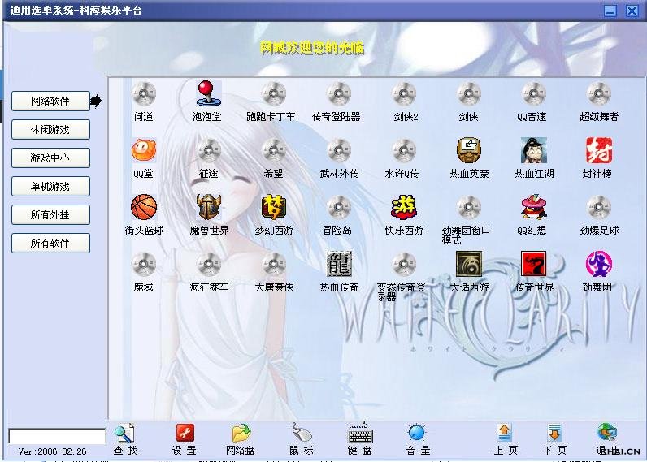Viewport: 647px width, 462px height.
Task: Open the 设置 settings tool
Action: [x=185, y=439]
